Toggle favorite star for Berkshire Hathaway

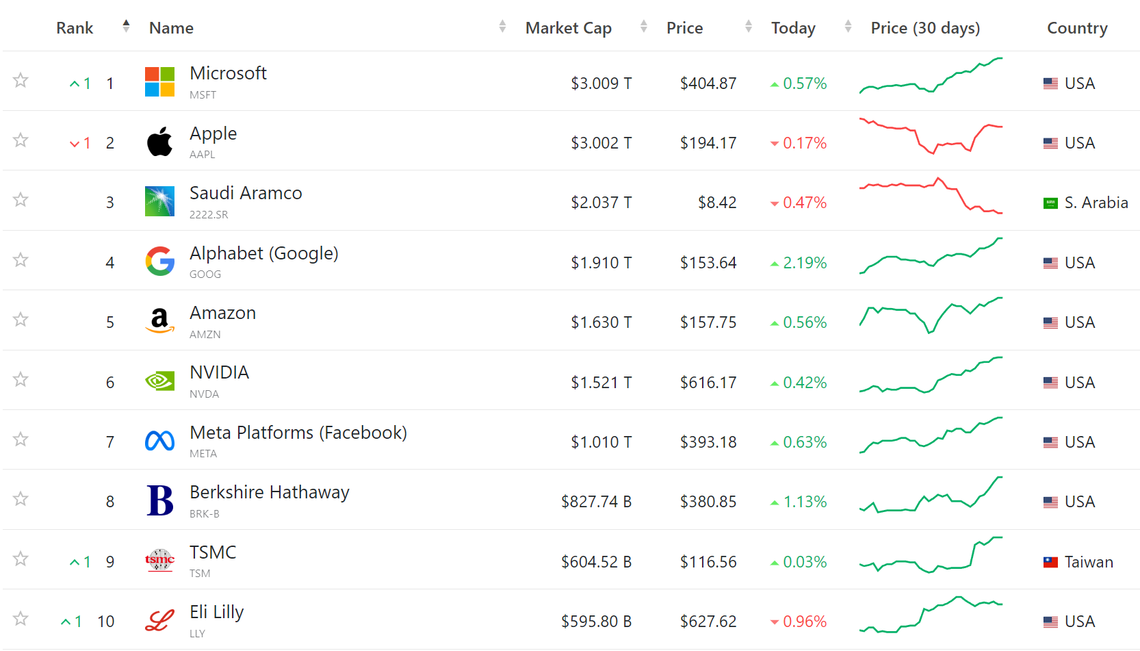[21, 498]
